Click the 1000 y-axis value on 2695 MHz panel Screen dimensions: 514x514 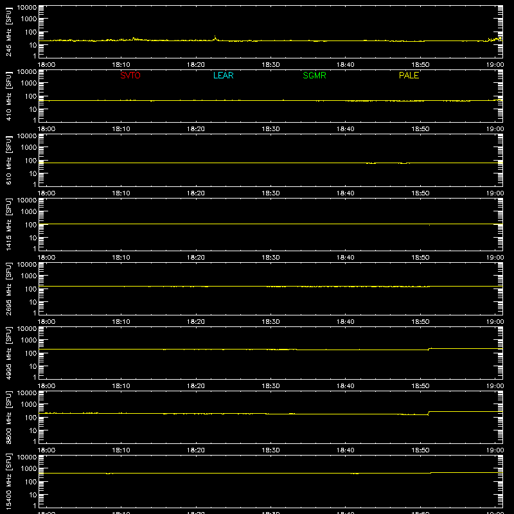[29, 276]
